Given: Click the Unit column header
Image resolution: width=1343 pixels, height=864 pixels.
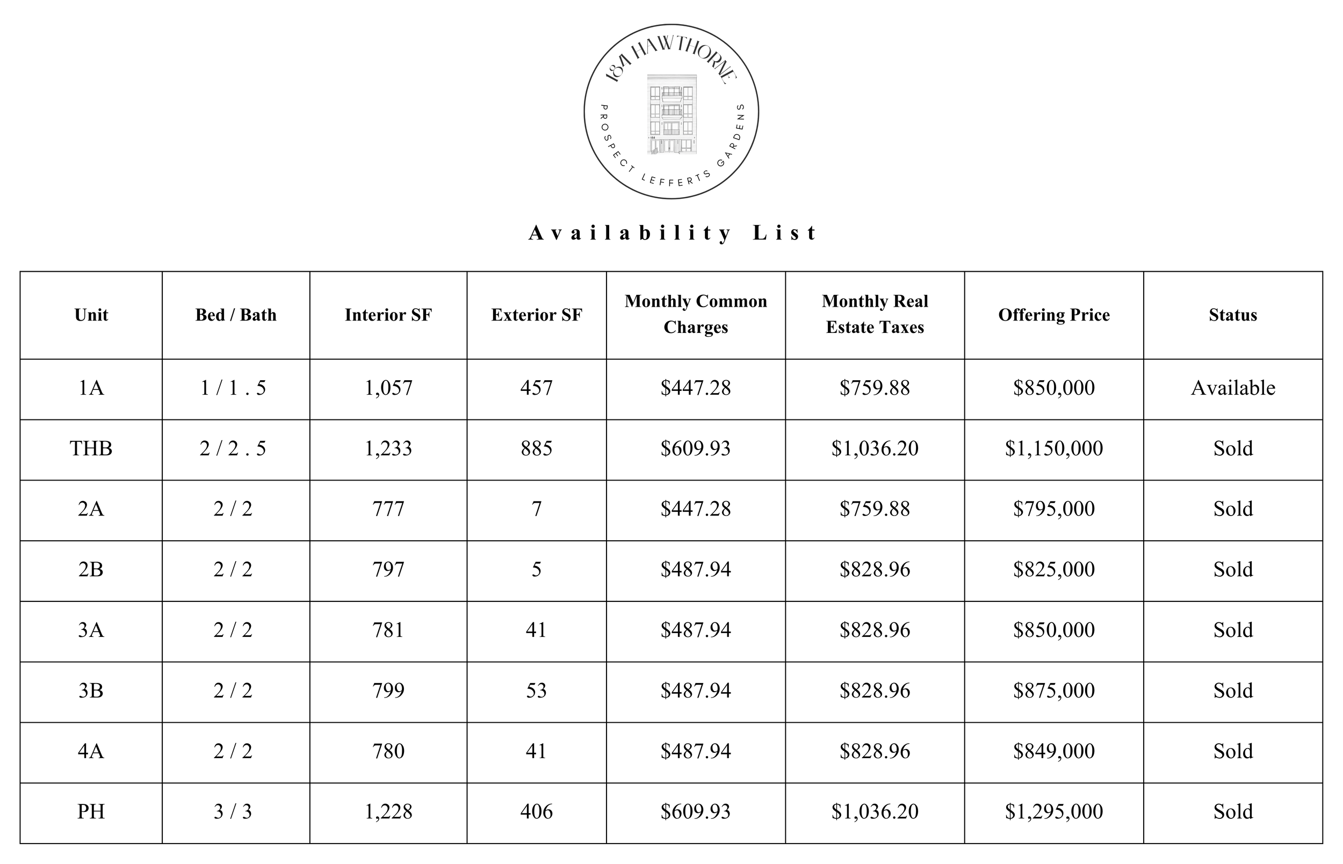Looking at the screenshot, I should click(91, 315).
